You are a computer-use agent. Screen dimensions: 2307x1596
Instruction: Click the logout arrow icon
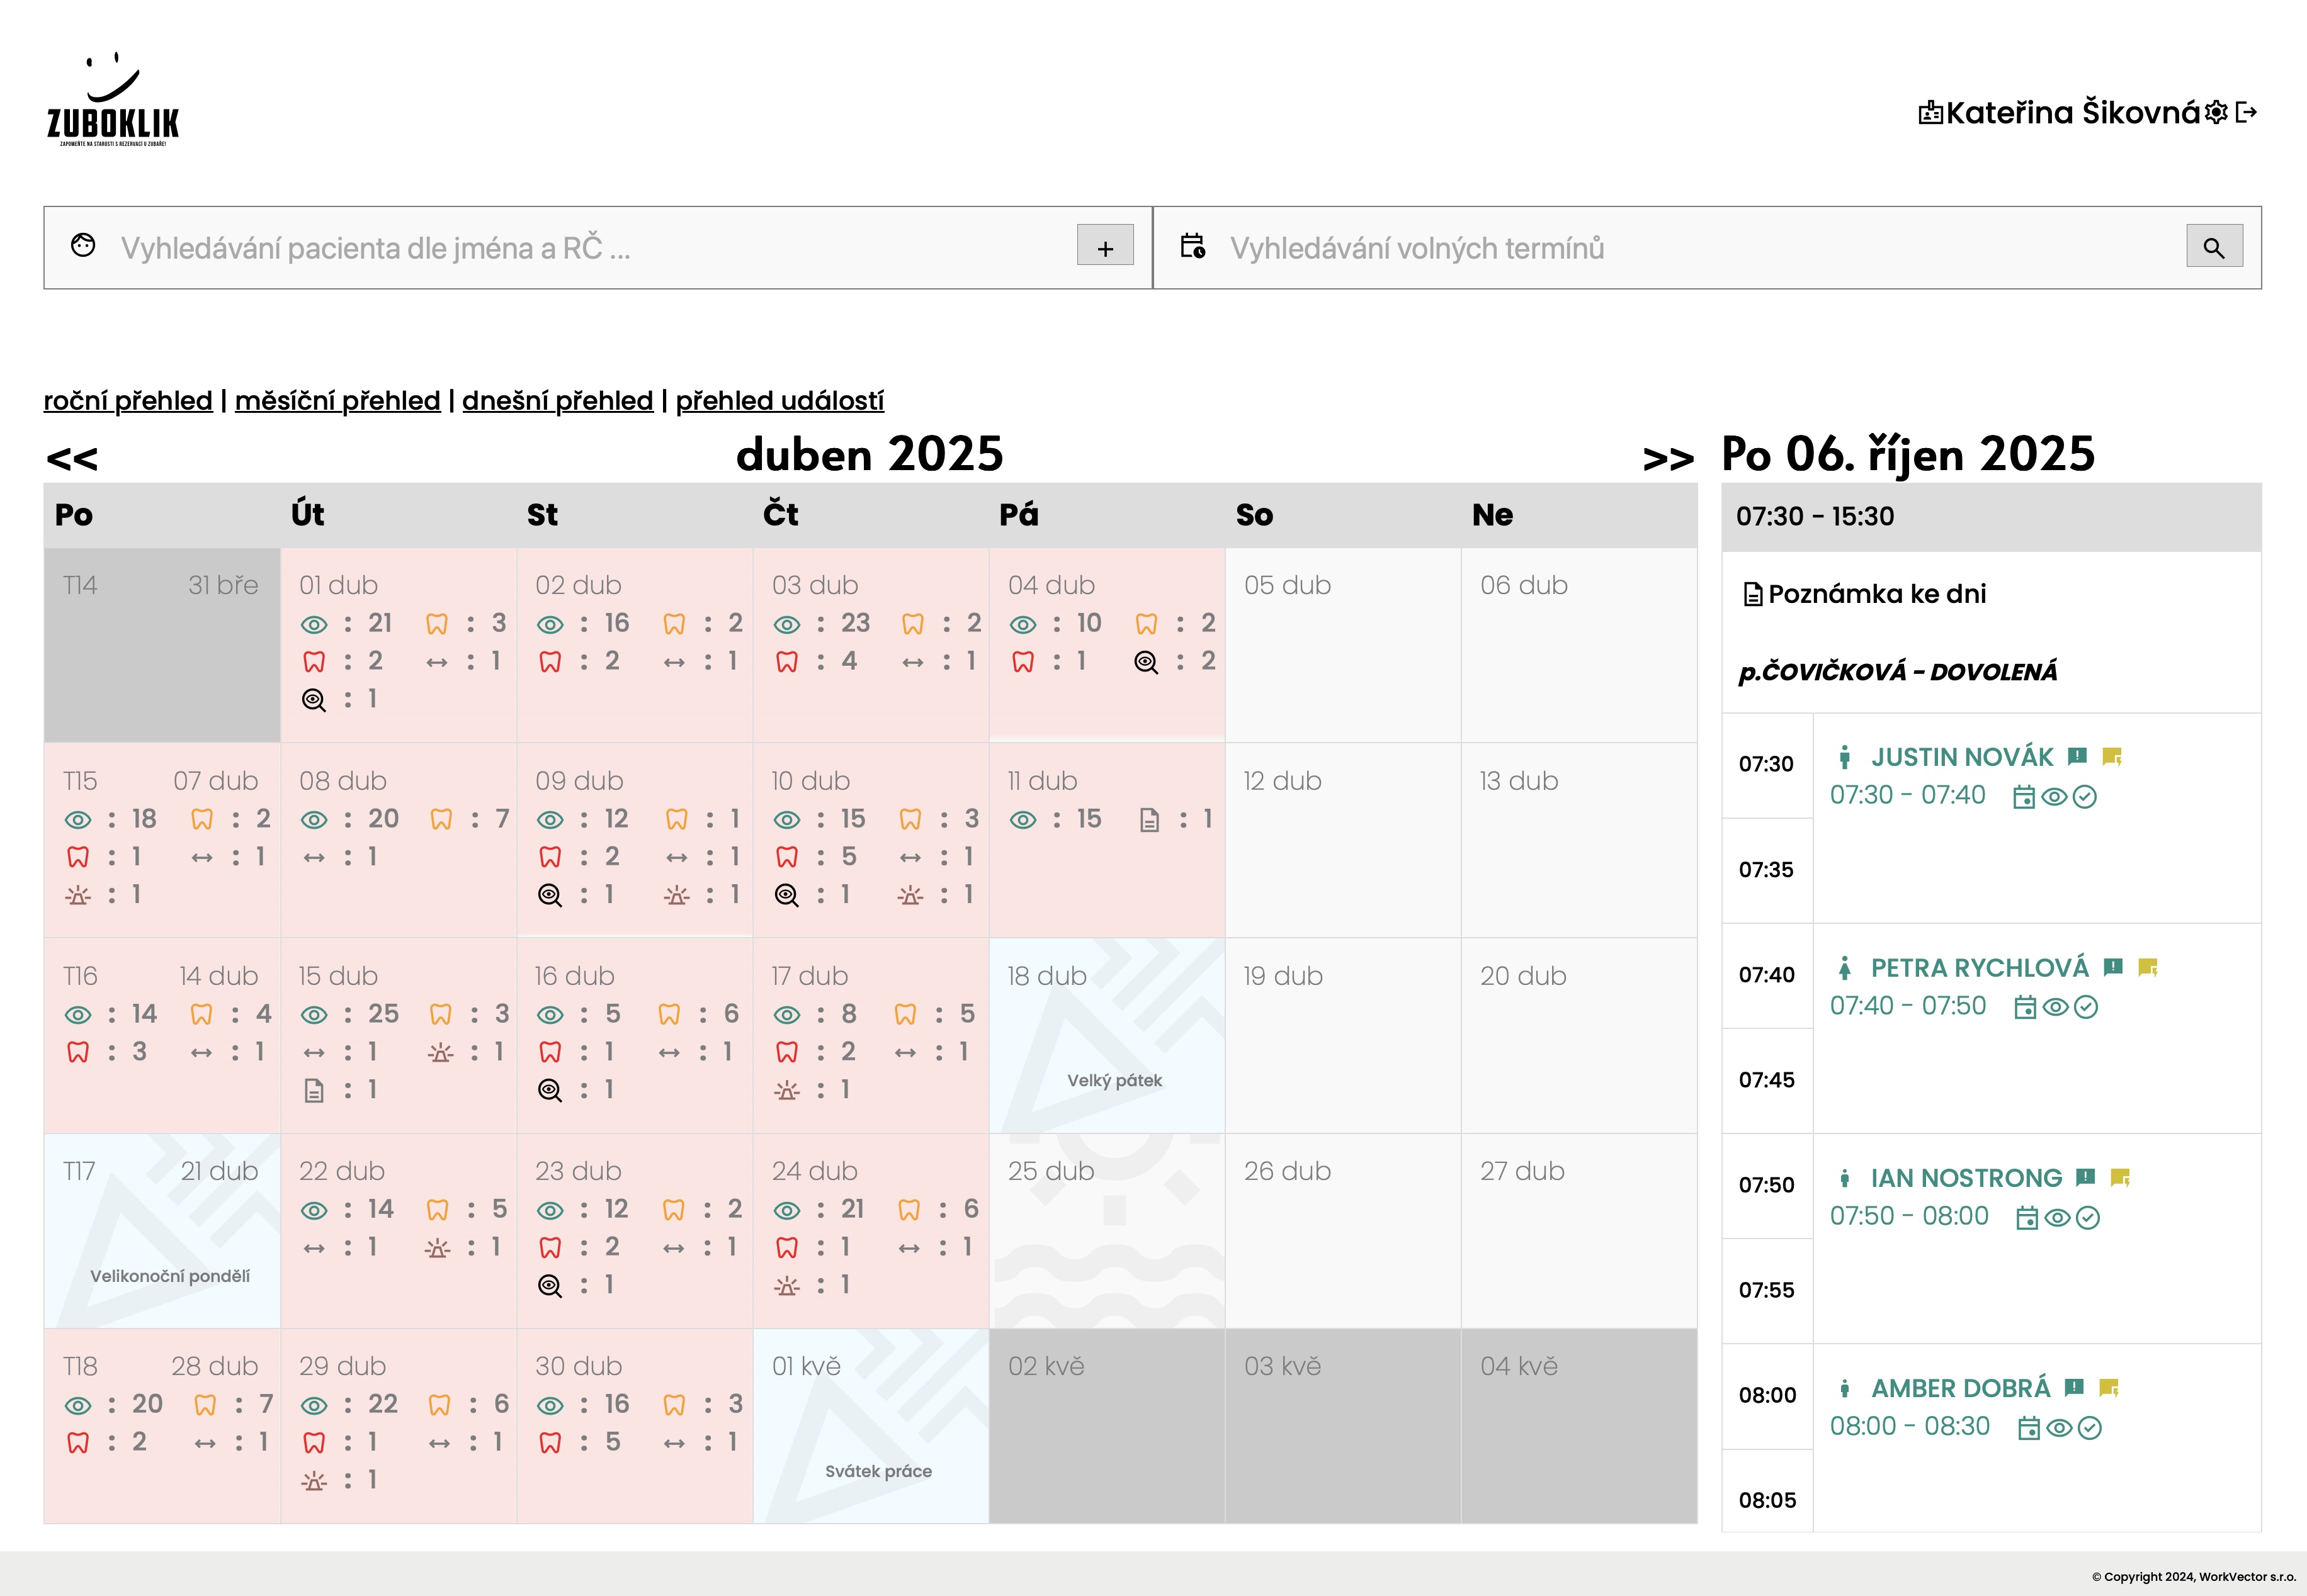click(2246, 113)
